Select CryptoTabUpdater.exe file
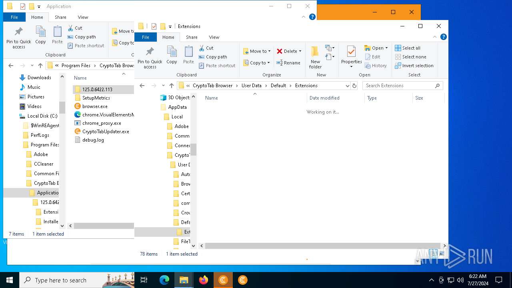512x288 pixels. [x=106, y=132]
